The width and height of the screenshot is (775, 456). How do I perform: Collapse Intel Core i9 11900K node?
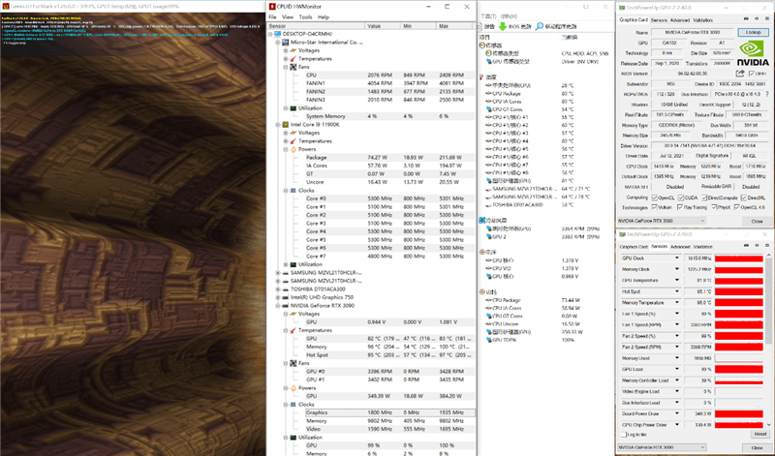pos(278,125)
